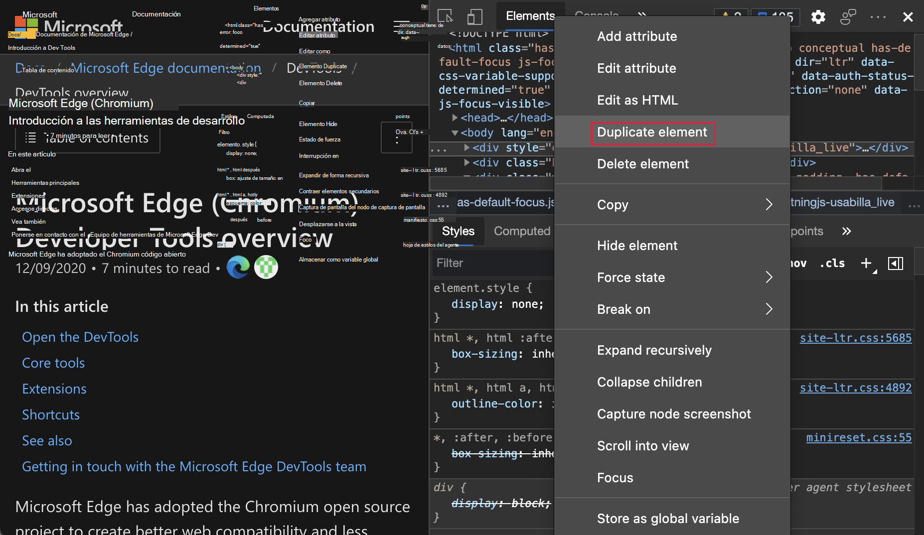Image resolution: width=924 pixels, height=535 pixels.
Task: Expand the div style node
Action: click(466, 148)
